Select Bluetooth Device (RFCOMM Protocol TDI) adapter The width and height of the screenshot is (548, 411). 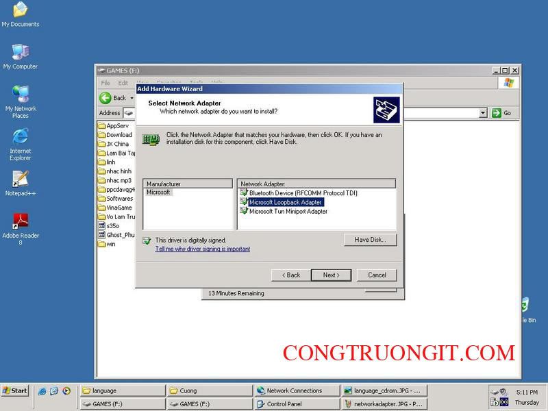click(x=299, y=193)
